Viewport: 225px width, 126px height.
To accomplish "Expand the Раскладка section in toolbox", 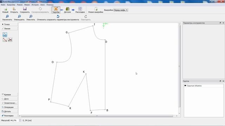I will pyautogui.click(x=9, y=115).
